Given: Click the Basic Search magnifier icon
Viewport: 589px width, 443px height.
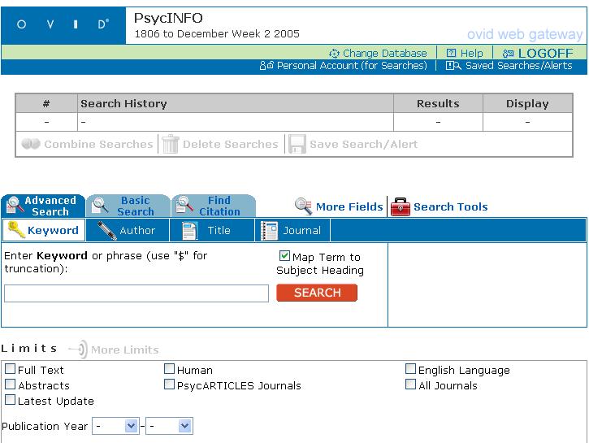Looking at the screenshot, I should tap(100, 205).
